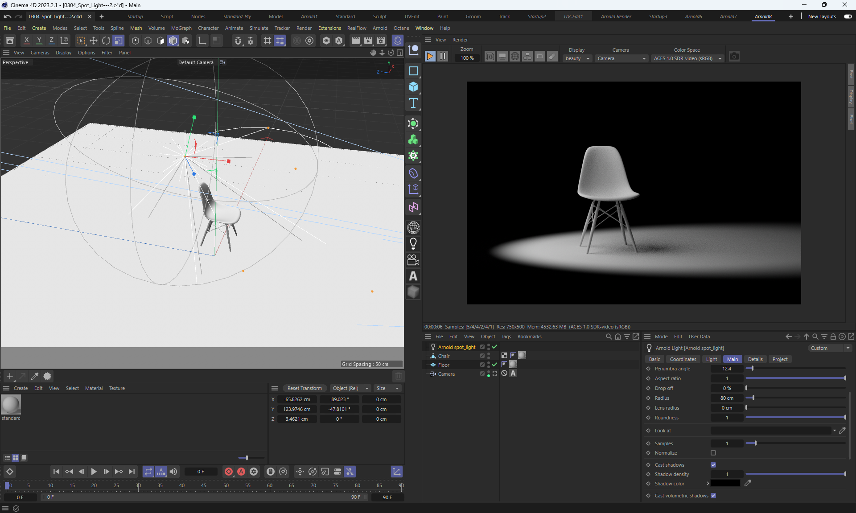Pause the Arnold IPR render

coord(442,57)
